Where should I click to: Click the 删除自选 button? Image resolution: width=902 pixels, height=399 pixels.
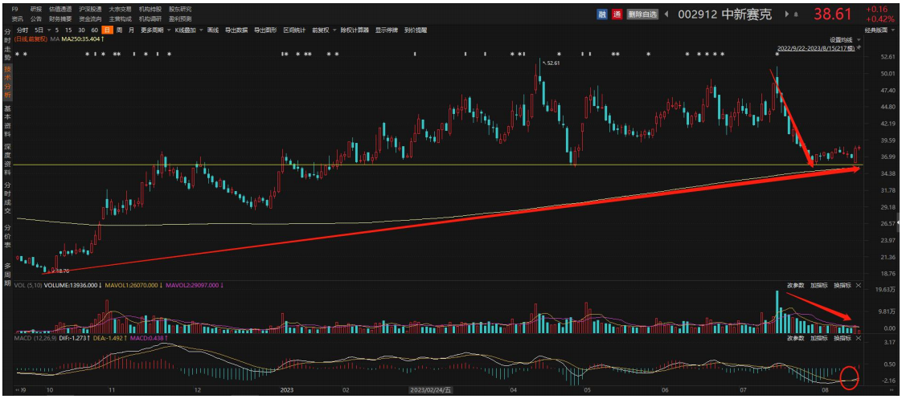pyautogui.click(x=642, y=14)
